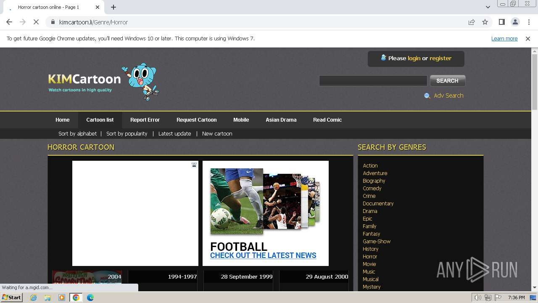Open the Mobile menu item

pyautogui.click(x=241, y=120)
